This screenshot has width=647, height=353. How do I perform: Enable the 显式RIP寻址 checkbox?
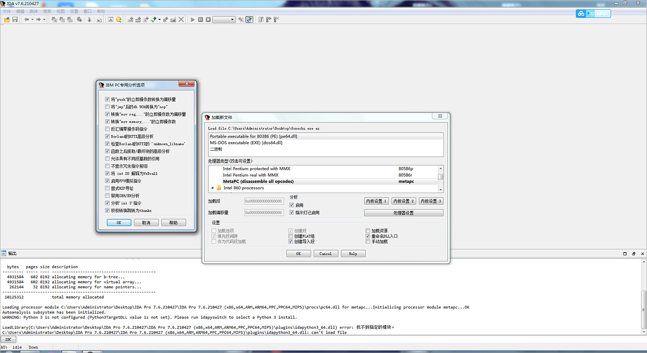tap(107, 188)
